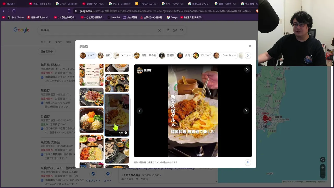Report image with the flag icon
This screenshot has width=334, height=188.
pos(248,162)
